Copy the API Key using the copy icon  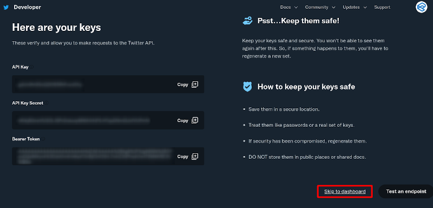(195, 84)
